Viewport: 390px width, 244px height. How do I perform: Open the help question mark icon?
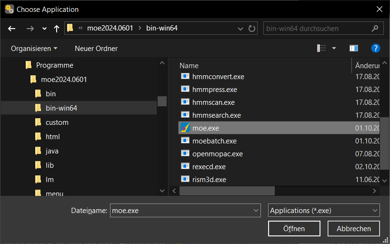375,48
